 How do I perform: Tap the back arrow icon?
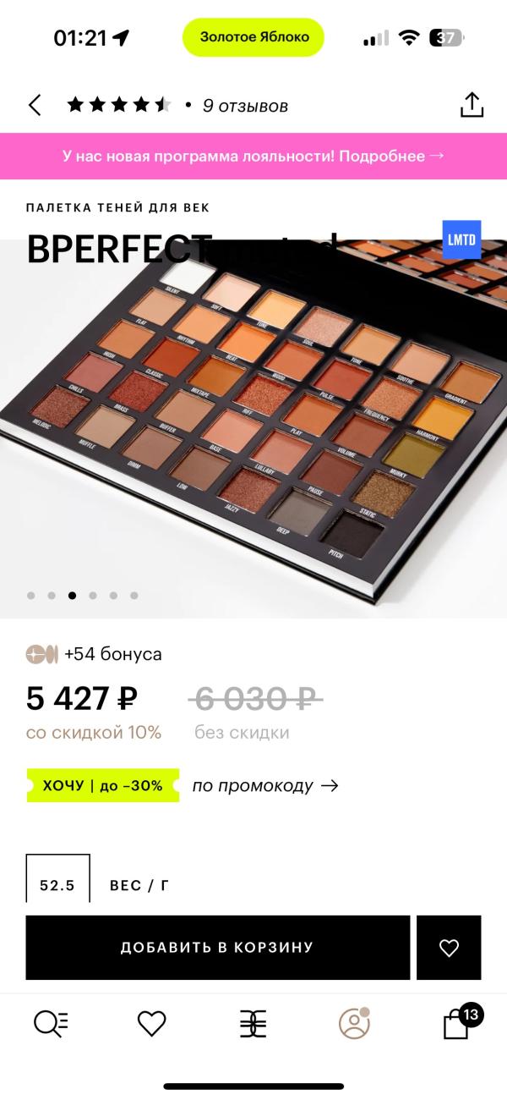coord(35,105)
